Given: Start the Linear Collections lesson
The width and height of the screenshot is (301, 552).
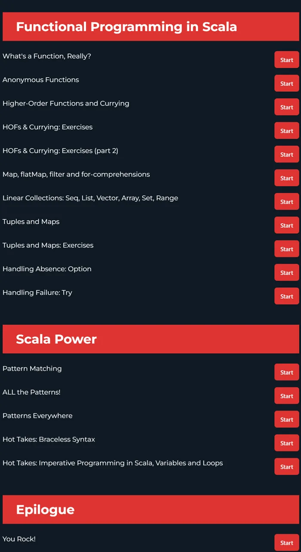Looking at the screenshot, I should [287, 202].
